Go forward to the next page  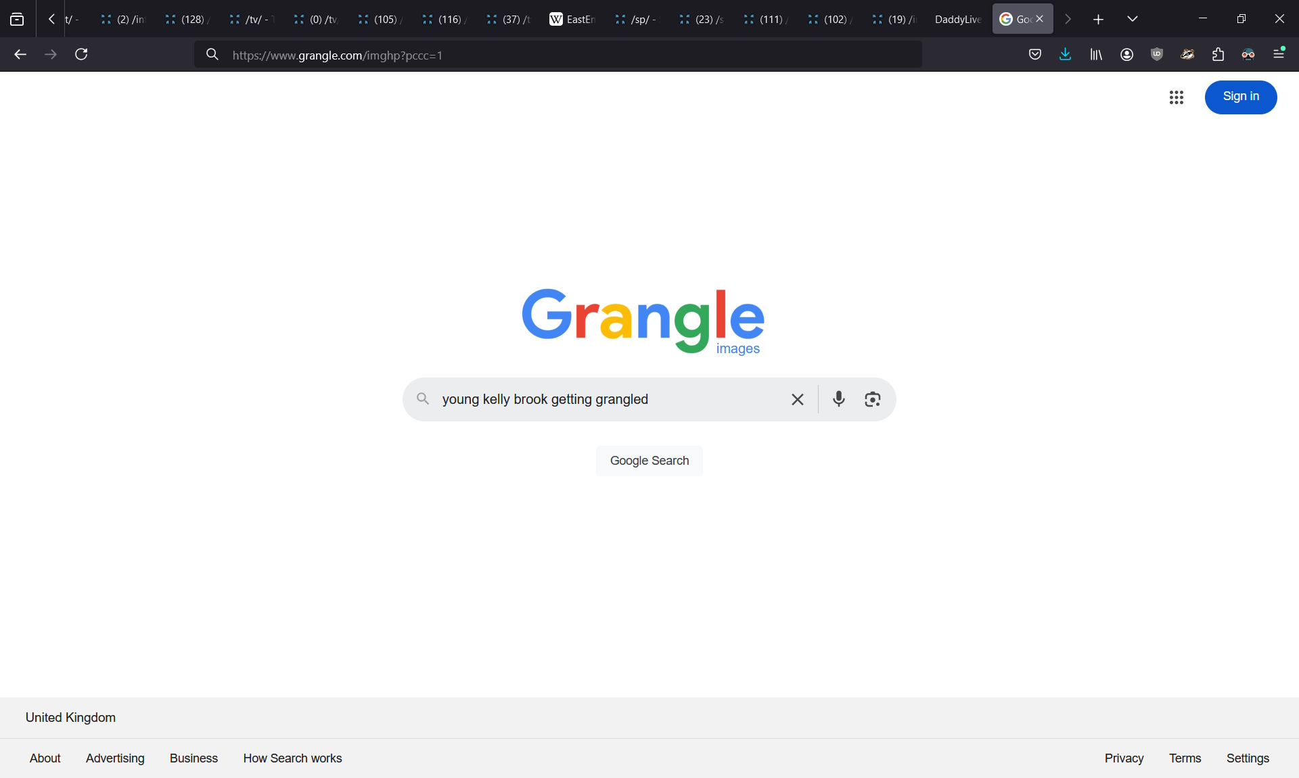(51, 54)
